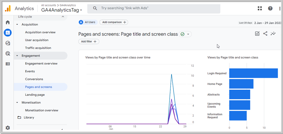Open the Help question mark icon

pyautogui.click(x=270, y=8)
